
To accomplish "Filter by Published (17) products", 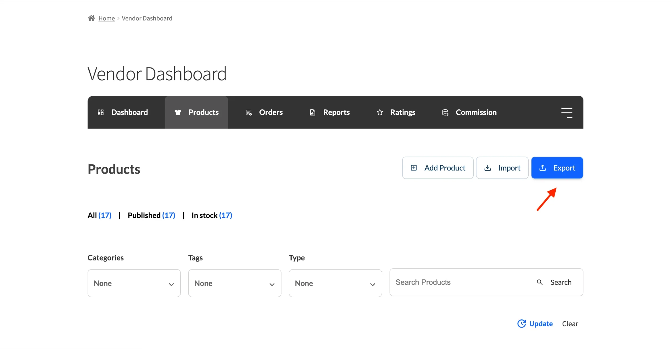I will pyautogui.click(x=151, y=215).
